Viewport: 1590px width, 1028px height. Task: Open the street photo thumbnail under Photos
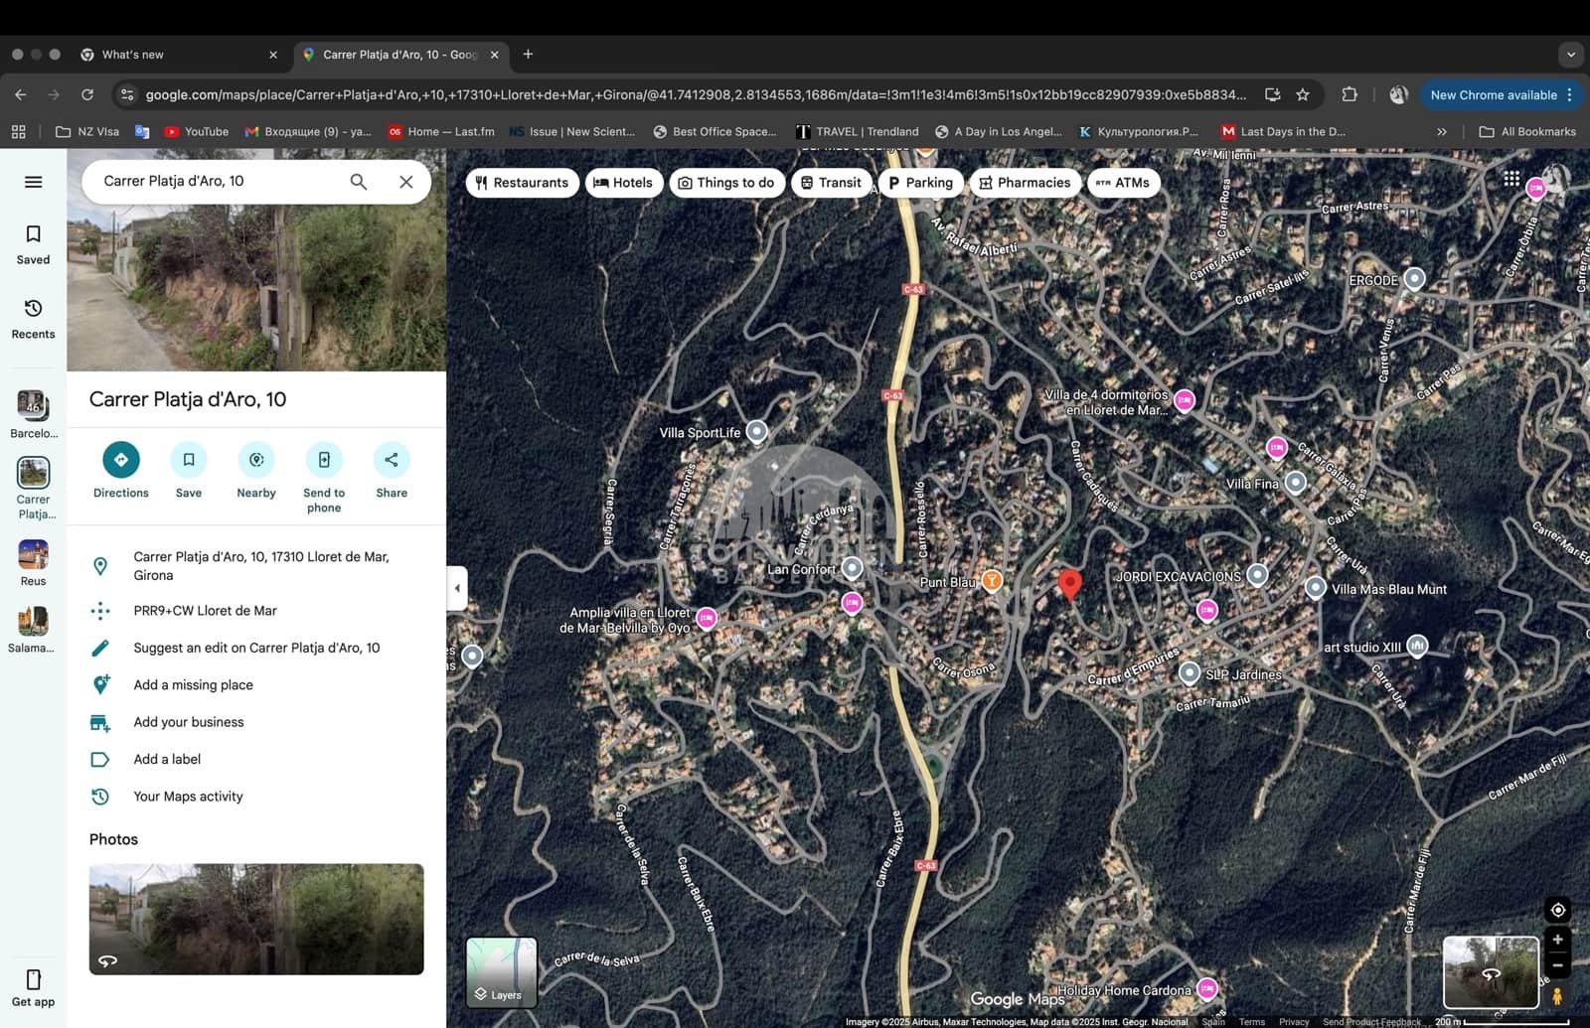click(256, 919)
